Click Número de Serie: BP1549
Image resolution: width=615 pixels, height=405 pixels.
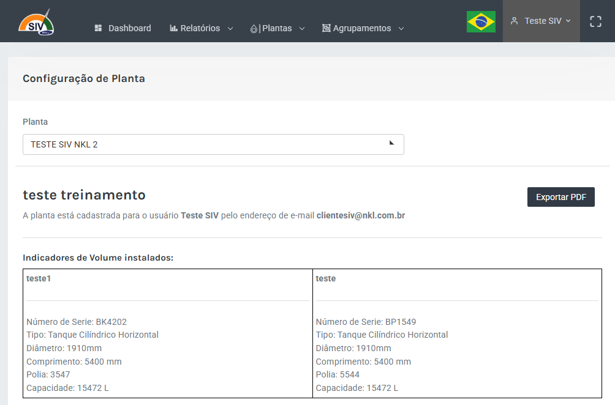tap(366, 322)
